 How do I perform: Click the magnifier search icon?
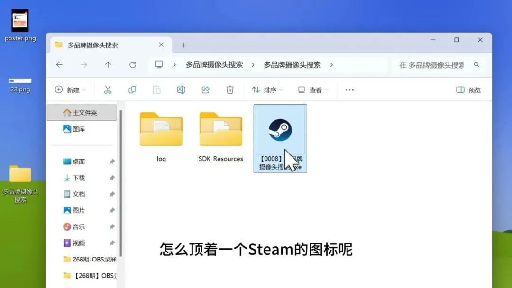[x=477, y=64]
